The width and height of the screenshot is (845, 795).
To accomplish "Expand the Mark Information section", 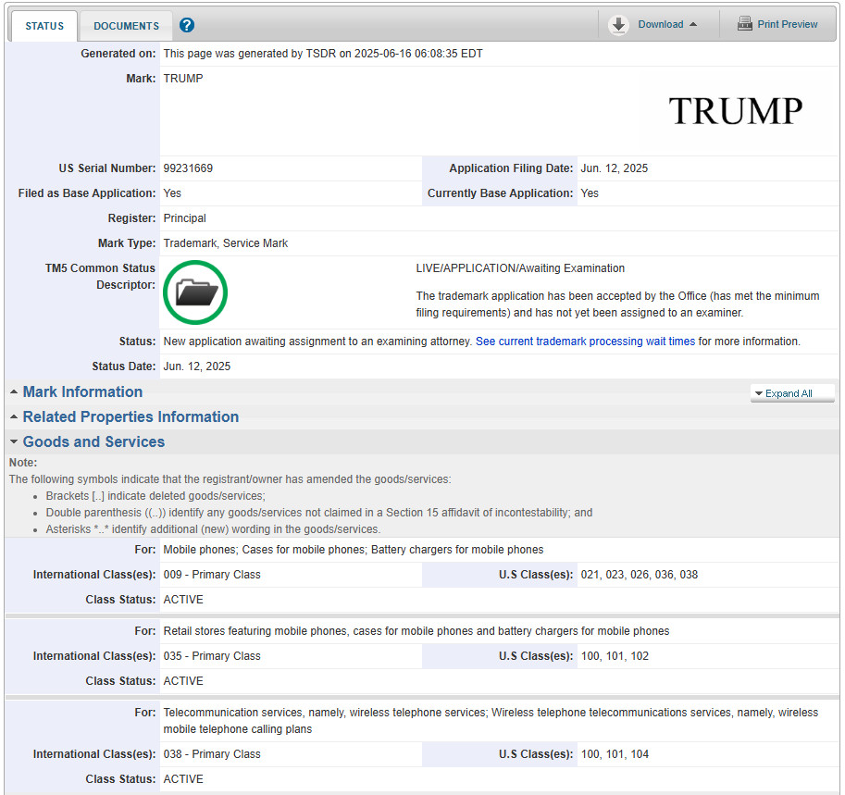I will (82, 391).
